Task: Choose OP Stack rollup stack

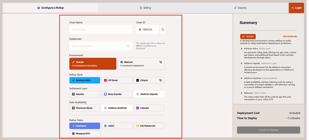Action: [117, 80]
